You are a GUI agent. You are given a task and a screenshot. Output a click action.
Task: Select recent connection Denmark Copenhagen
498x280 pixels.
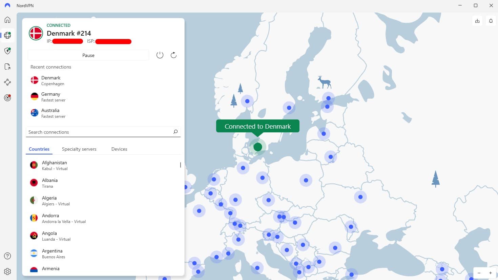(x=103, y=80)
